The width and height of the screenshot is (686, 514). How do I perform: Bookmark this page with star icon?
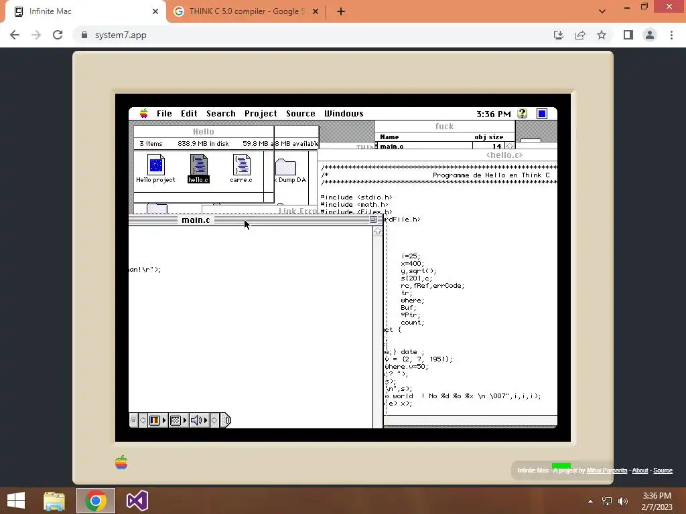click(x=602, y=35)
